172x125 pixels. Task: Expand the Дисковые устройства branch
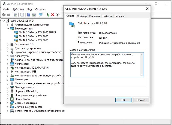(8, 48)
